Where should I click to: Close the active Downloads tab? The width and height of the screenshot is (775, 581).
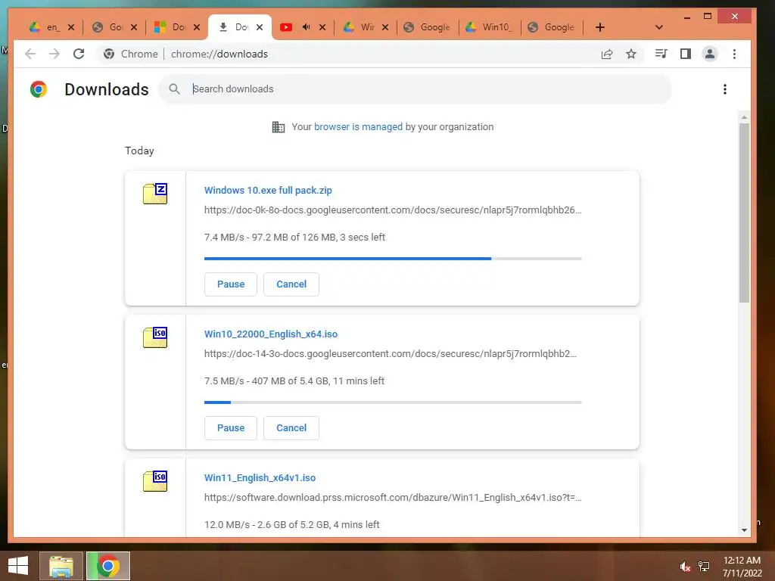point(260,27)
